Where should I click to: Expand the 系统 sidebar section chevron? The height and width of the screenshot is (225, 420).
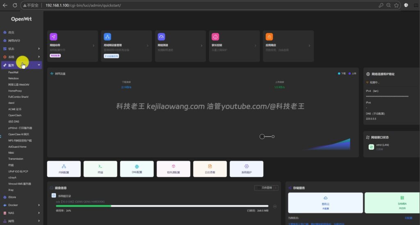pyautogui.click(x=39, y=57)
